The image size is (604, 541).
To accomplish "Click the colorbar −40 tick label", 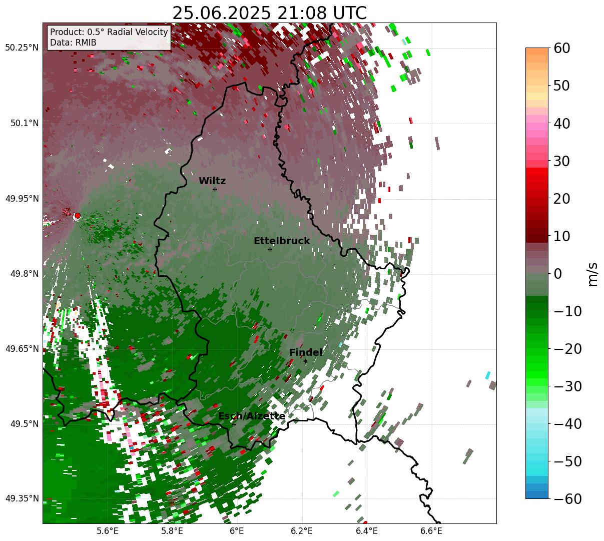I will (567, 424).
